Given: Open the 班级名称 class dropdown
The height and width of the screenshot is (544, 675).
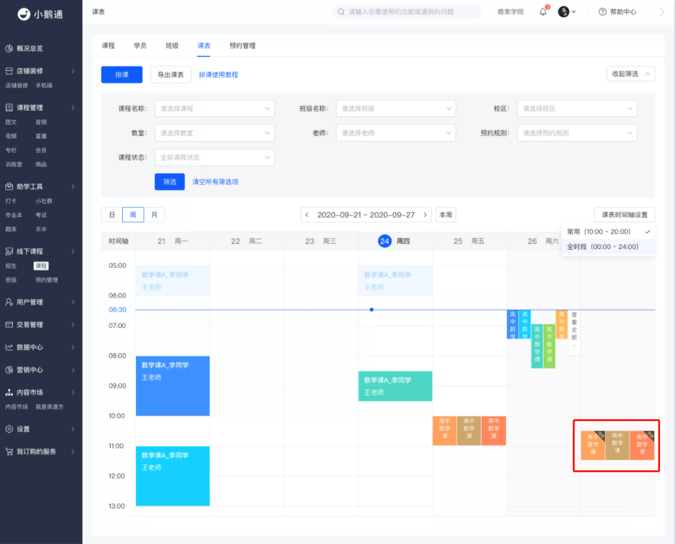Looking at the screenshot, I should pyautogui.click(x=396, y=109).
